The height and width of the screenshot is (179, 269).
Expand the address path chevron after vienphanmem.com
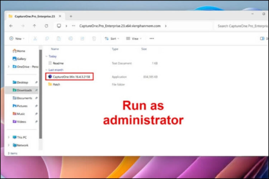click(166, 26)
